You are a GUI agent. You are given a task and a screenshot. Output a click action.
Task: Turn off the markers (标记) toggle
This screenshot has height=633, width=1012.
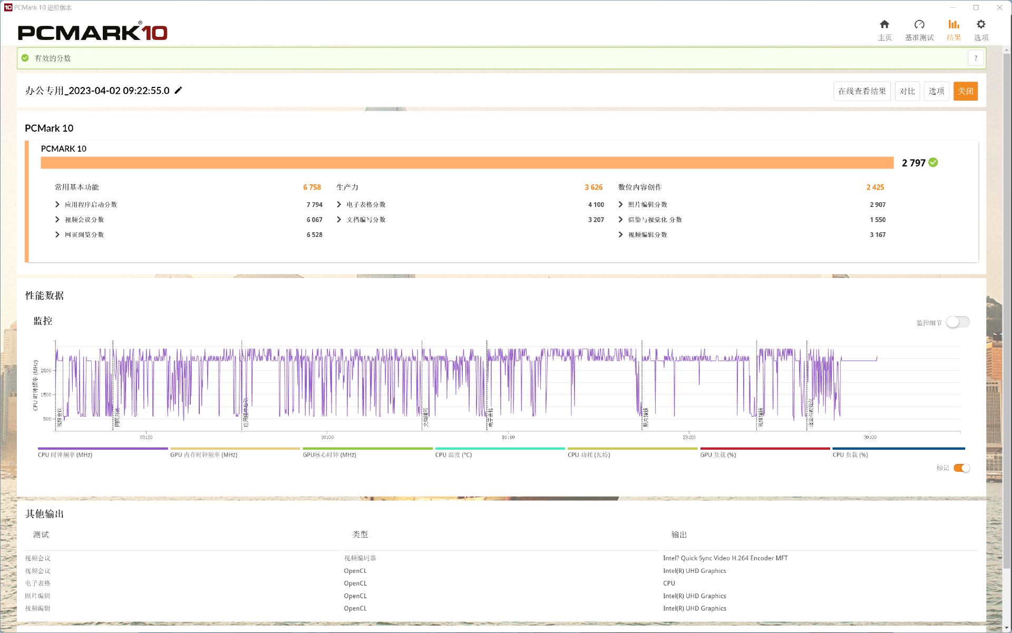961,468
